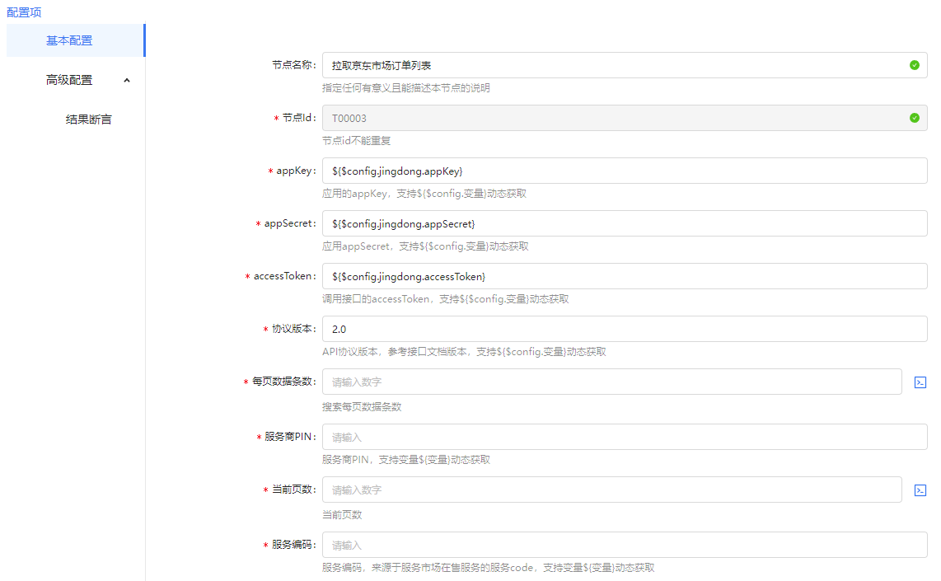Edit the appSecret input field
The width and height of the screenshot is (941, 581).
point(624,223)
